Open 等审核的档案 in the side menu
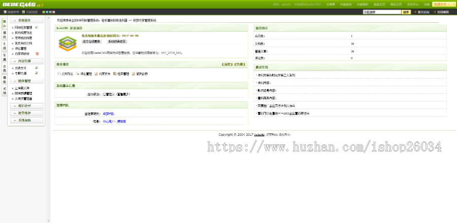457x223 pixels. click(23, 38)
